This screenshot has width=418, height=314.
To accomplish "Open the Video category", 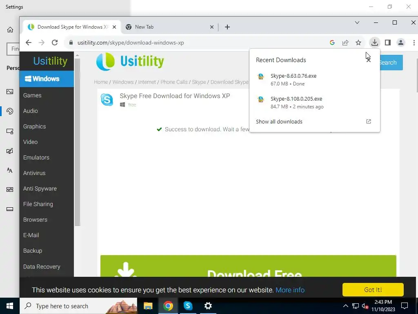I will 30,142.
